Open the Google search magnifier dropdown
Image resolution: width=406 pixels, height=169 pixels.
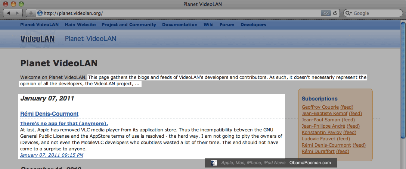[x=349, y=13]
